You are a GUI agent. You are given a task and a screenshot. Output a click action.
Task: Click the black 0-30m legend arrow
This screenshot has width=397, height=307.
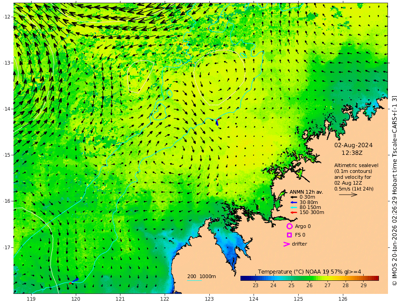click(294, 197)
